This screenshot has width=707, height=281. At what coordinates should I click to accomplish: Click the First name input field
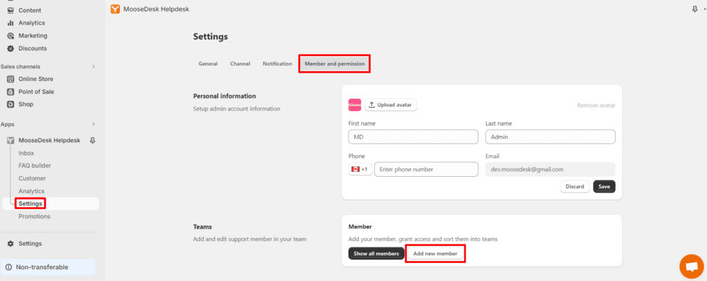(x=413, y=137)
